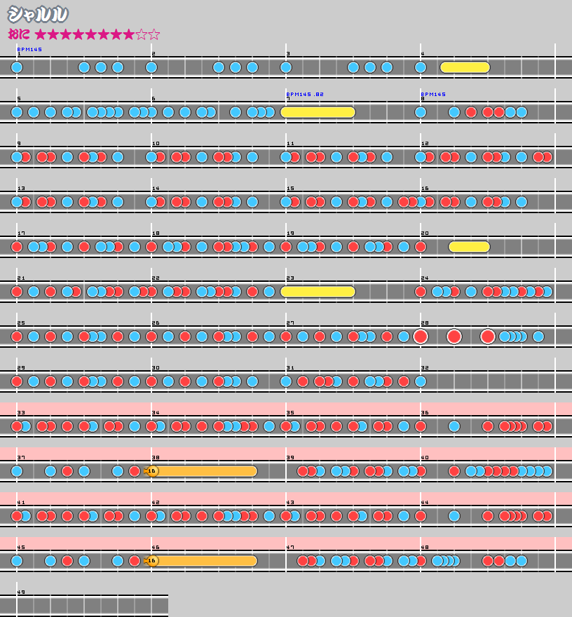
Task: Click the last big red note in measure 28
Action: [x=488, y=337]
